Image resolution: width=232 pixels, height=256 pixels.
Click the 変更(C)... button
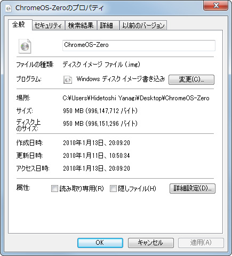pos(191,79)
